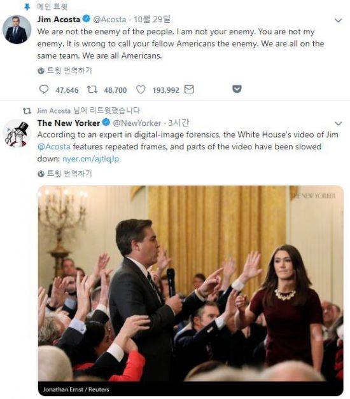This screenshot has height=399, width=350.
Task: Open the press conference photo in the tweet
Action: (x=191, y=290)
